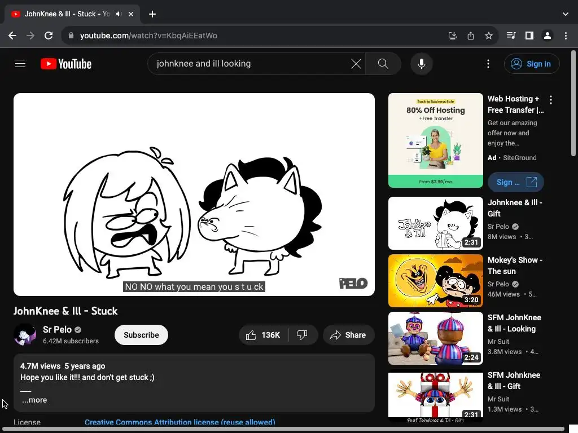This screenshot has height=433, width=578.
Task: Click the magnifier search button
Action: coord(383,64)
